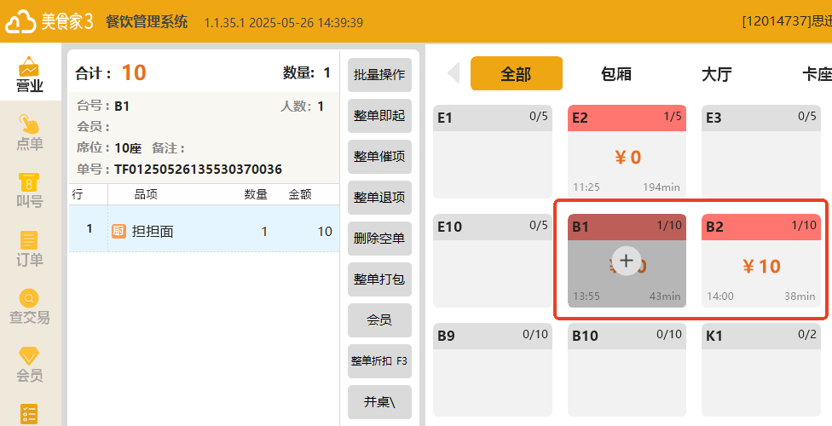Click the 并桌 button
Image resolution: width=832 pixels, height=426 pixels.
[379, 401]
